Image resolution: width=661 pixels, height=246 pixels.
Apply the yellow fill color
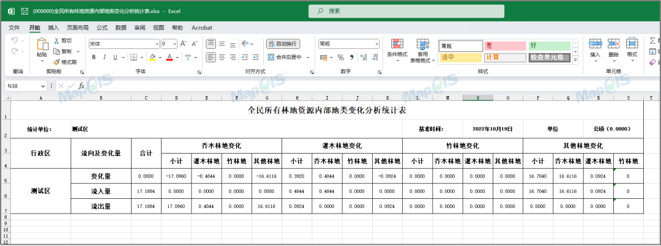point(152,58)
